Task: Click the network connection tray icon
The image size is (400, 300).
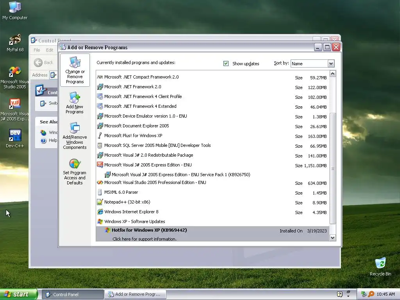Action: point(364,294)
